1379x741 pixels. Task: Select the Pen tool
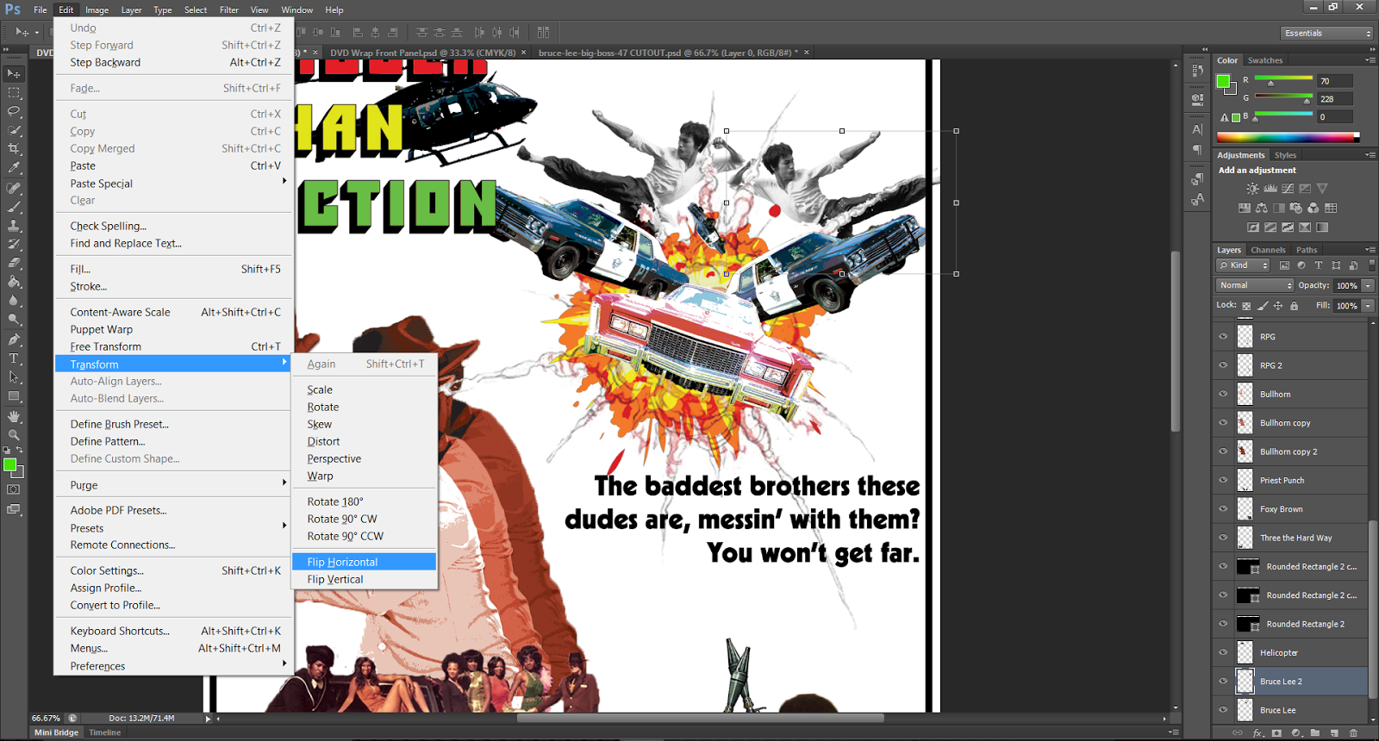(14, 339)
